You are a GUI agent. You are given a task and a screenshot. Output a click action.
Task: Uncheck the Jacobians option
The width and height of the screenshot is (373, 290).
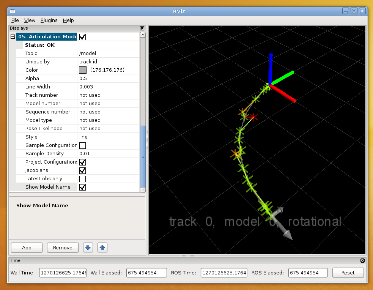click(x=83, y=170)
